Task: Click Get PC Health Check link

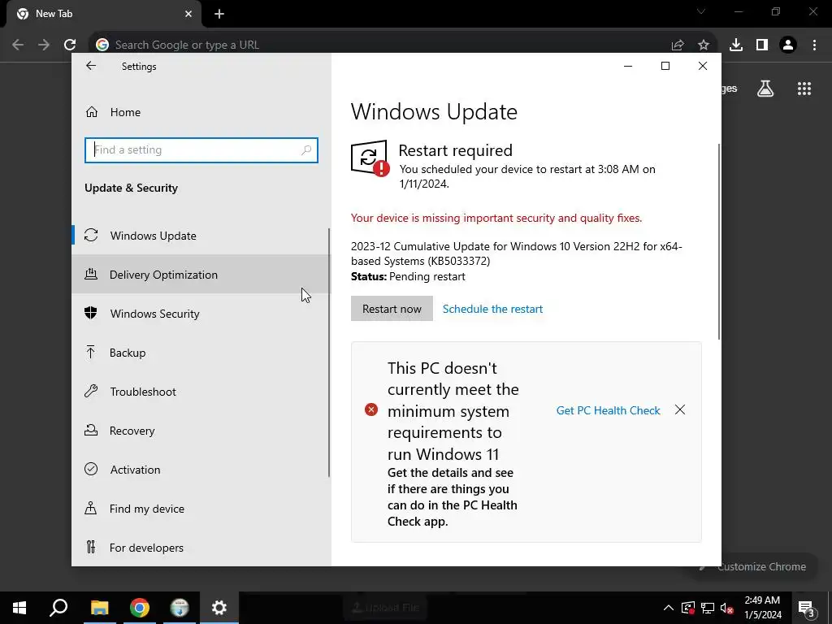Action: 608,410
